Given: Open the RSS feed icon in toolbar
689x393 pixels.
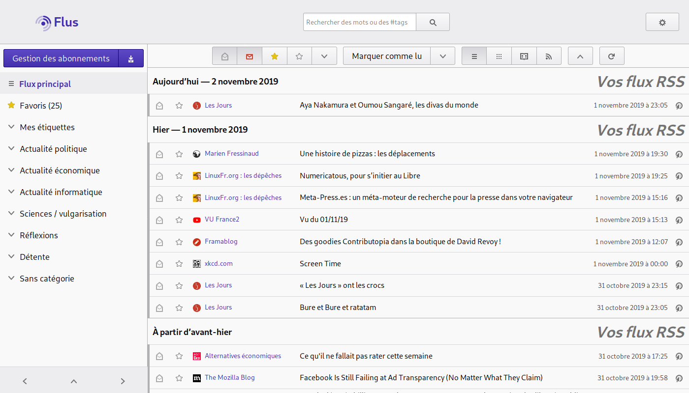Looking at the screenshot, I should click(x=549, y=56).
